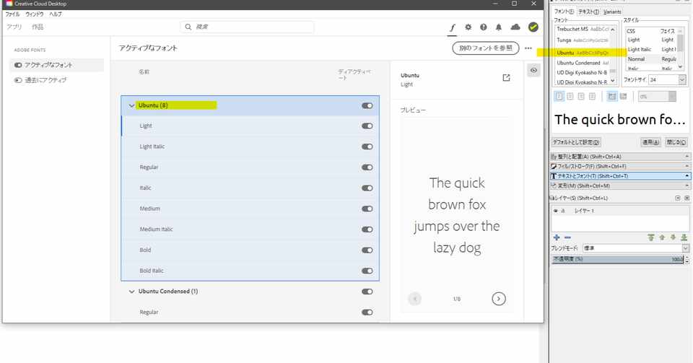Open the blend mode dropdown
The image size is (693, 363).
[635, 248]
